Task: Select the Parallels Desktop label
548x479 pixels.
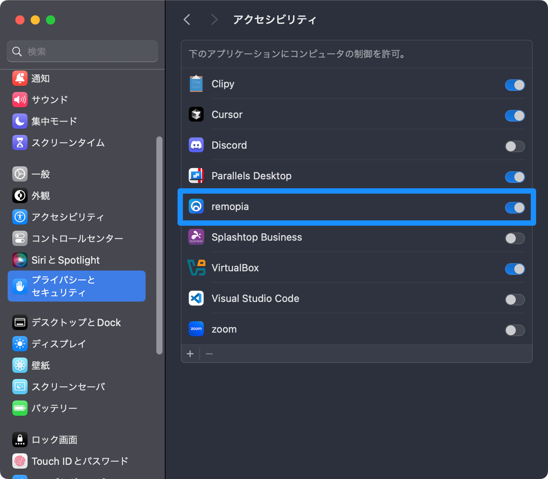Action: [x=251, y=176]
